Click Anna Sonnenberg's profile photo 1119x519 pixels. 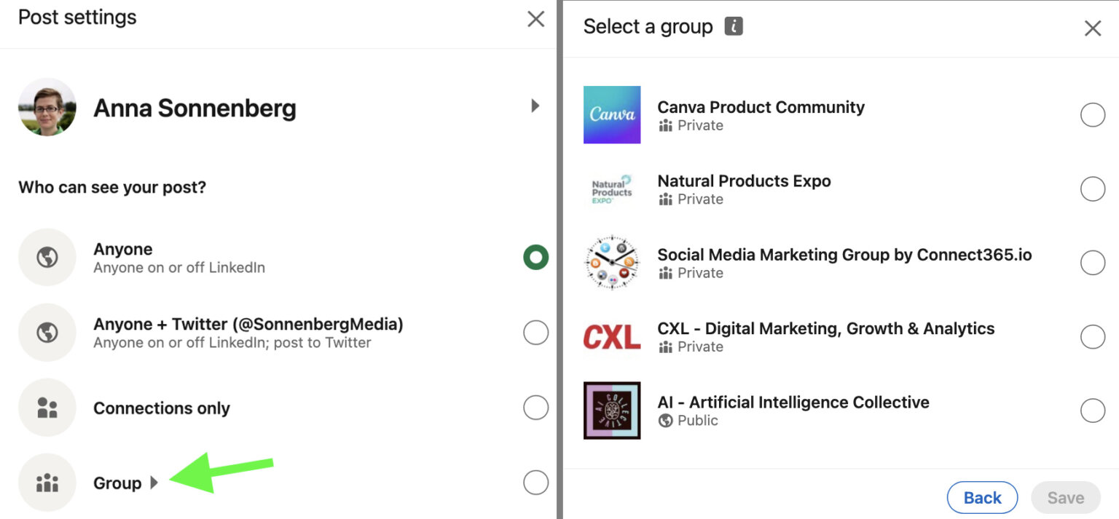coord(47,106)
